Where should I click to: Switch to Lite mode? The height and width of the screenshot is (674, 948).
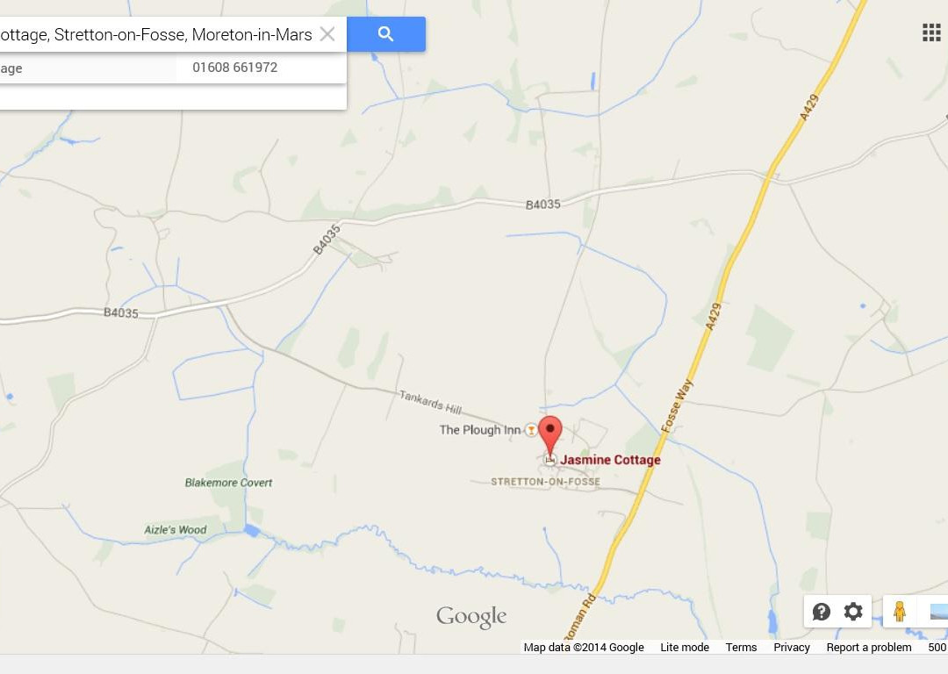(x=685, y=648)
